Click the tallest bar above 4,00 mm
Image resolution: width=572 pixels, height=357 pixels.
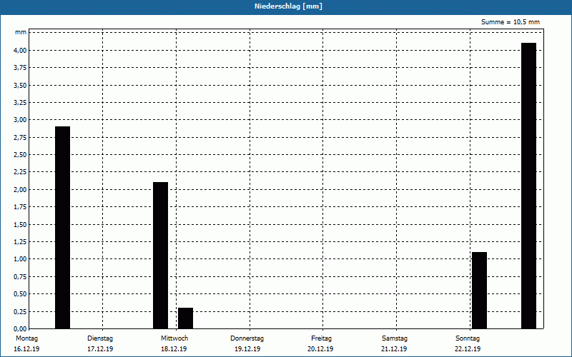coord(528,186)
